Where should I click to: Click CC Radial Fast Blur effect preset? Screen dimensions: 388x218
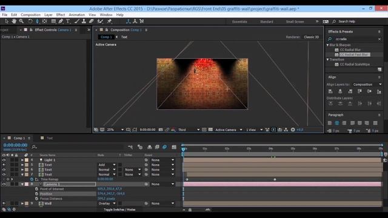point(354,54)
